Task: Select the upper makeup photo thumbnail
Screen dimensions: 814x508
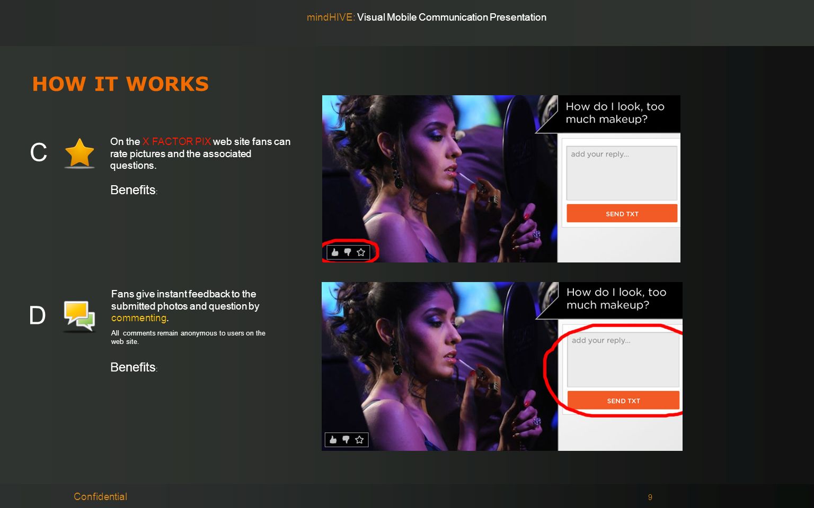Action: tap(440, 179)
